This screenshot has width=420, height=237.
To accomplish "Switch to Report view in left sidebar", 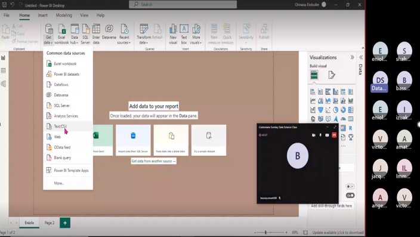I will click(3, 58).
